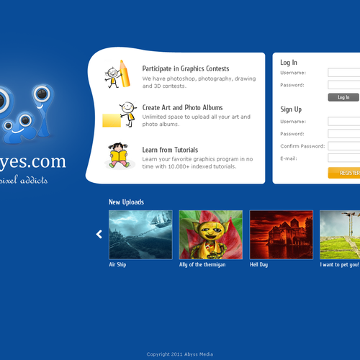Focus the Confirm Password field
Screen dimensions: 360x360
pos(344,146)
